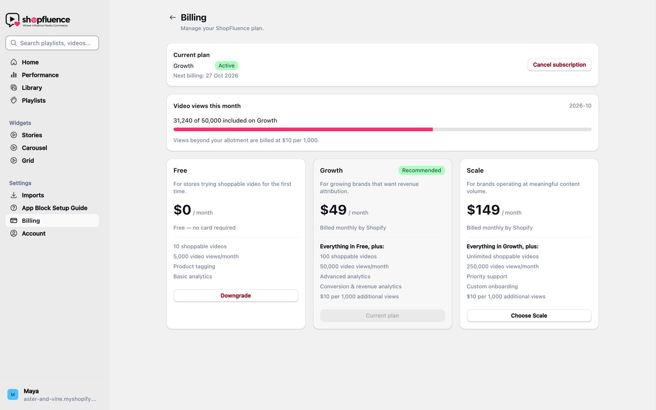Click the Stories play icon
The height and width of the screenshot is (410, 656).
point(14,135)
